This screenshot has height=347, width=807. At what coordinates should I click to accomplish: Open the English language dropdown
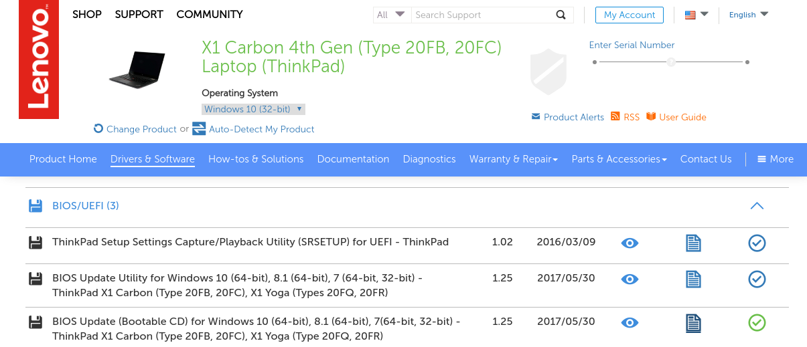(x=748, y=15)
